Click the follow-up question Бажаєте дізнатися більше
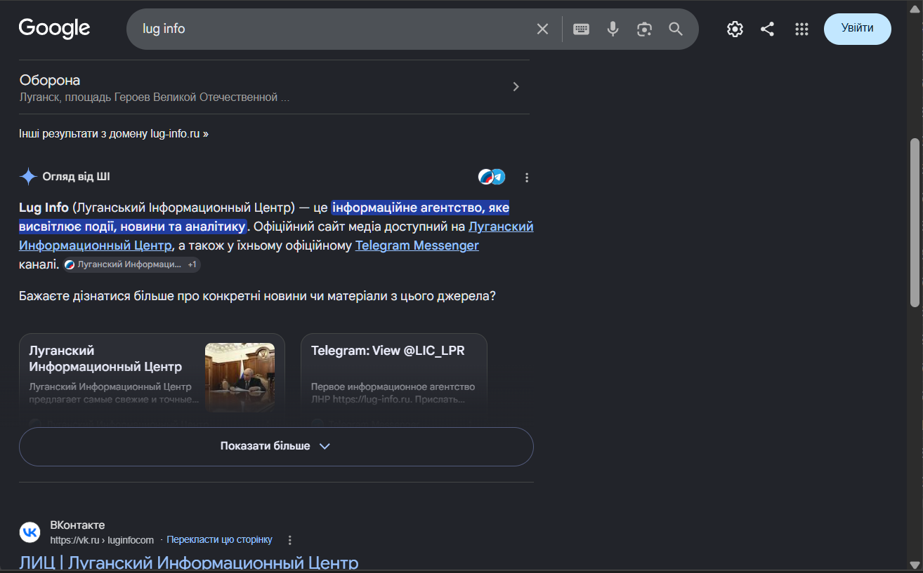The width and height of the screenshot is (923, 573). [x=258, y=296]
